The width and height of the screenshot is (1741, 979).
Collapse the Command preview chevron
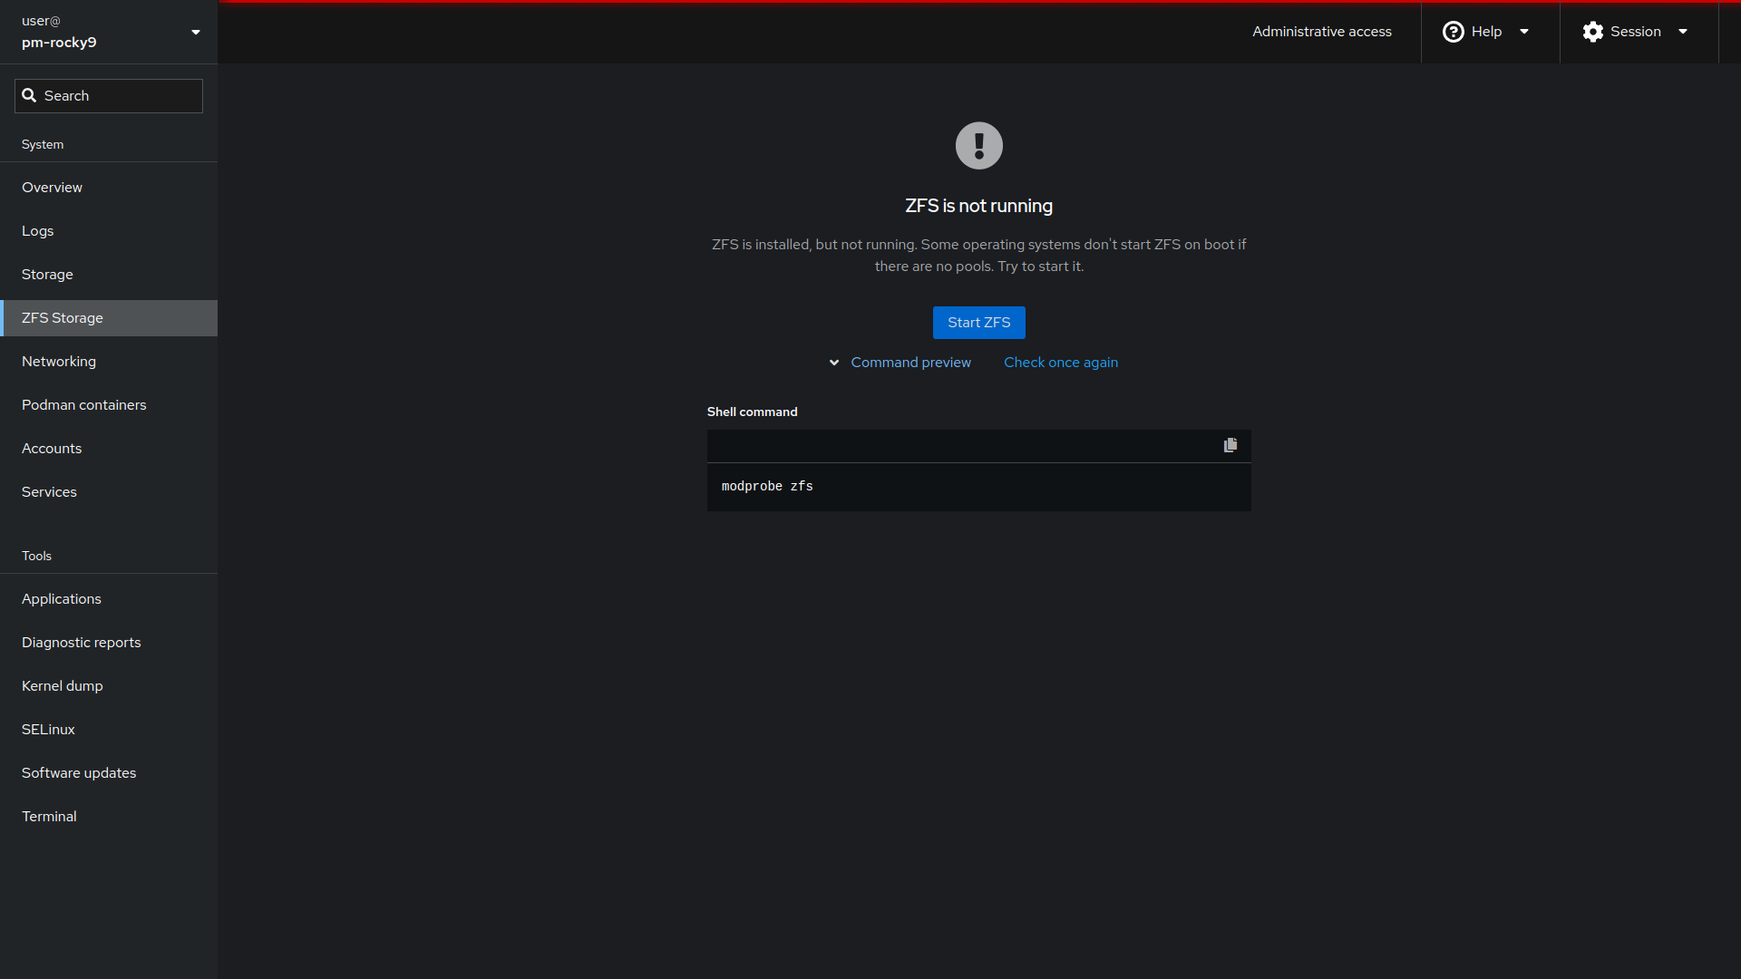[x=834, y=363]
